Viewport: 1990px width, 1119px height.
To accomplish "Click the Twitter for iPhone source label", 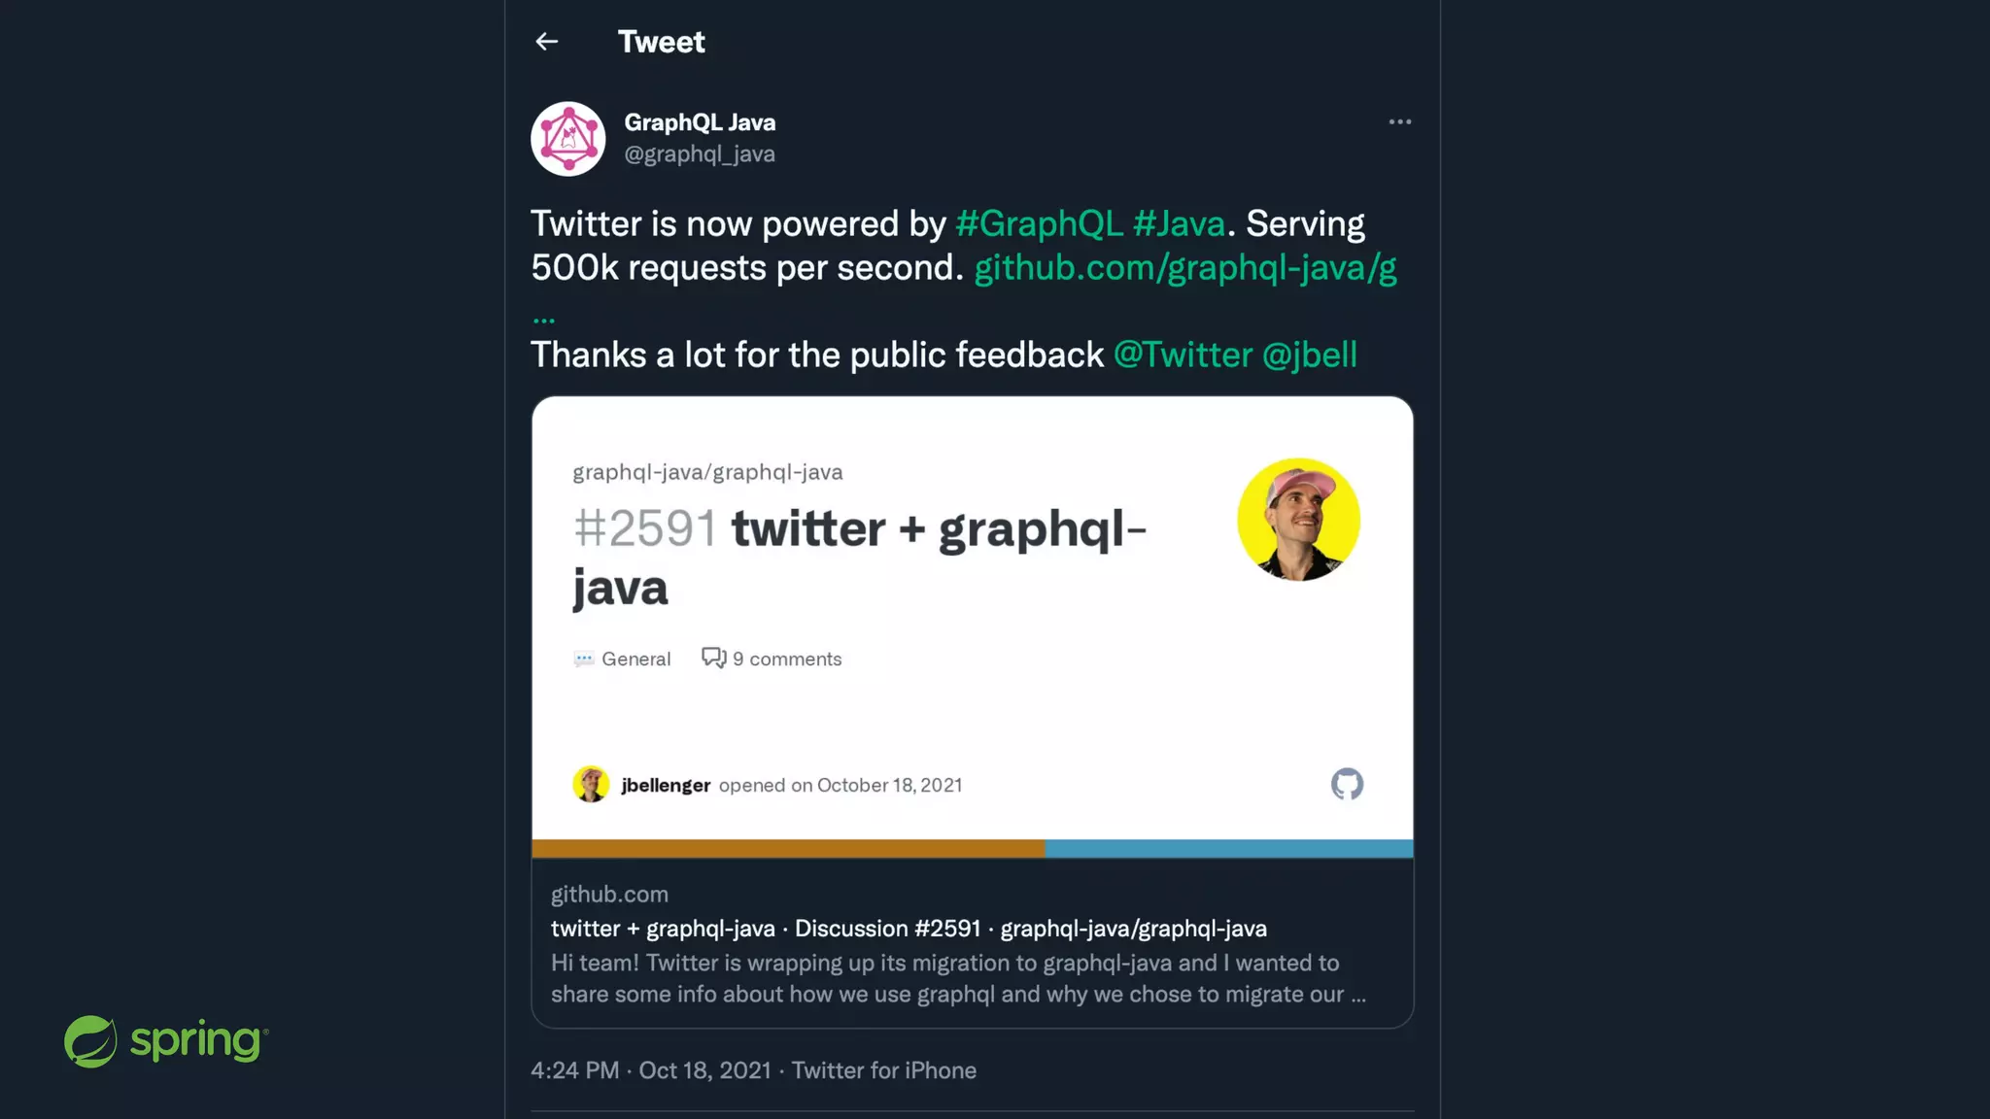I will pyautogui.click(x=883, y=1070).
